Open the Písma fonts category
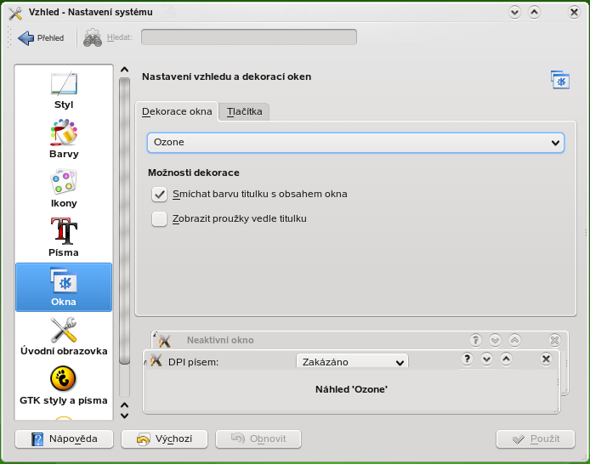The image size is (590, 464). click(64, 238)
